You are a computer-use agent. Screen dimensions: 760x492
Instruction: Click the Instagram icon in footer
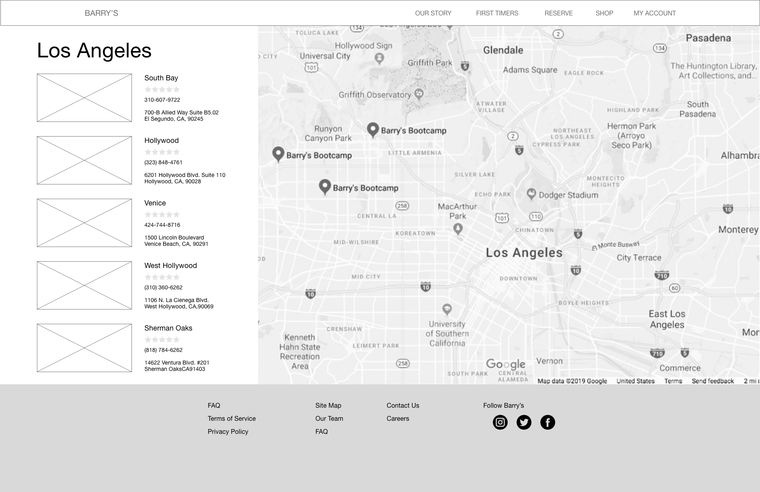click(x=500, y=422)
